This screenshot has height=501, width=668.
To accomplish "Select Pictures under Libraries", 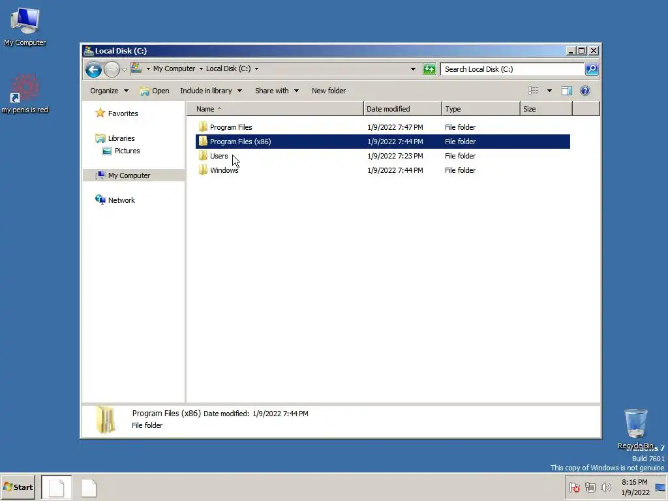I will 127,151.
